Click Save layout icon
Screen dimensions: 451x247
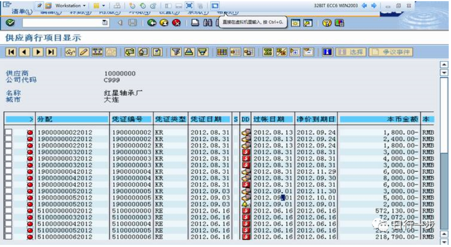pos(249,52)
